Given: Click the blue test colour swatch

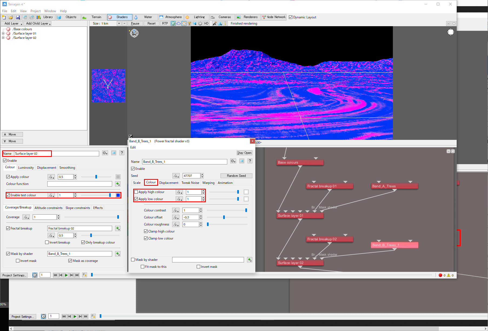Looking at the screenshot, I should (x=118, y=195).
